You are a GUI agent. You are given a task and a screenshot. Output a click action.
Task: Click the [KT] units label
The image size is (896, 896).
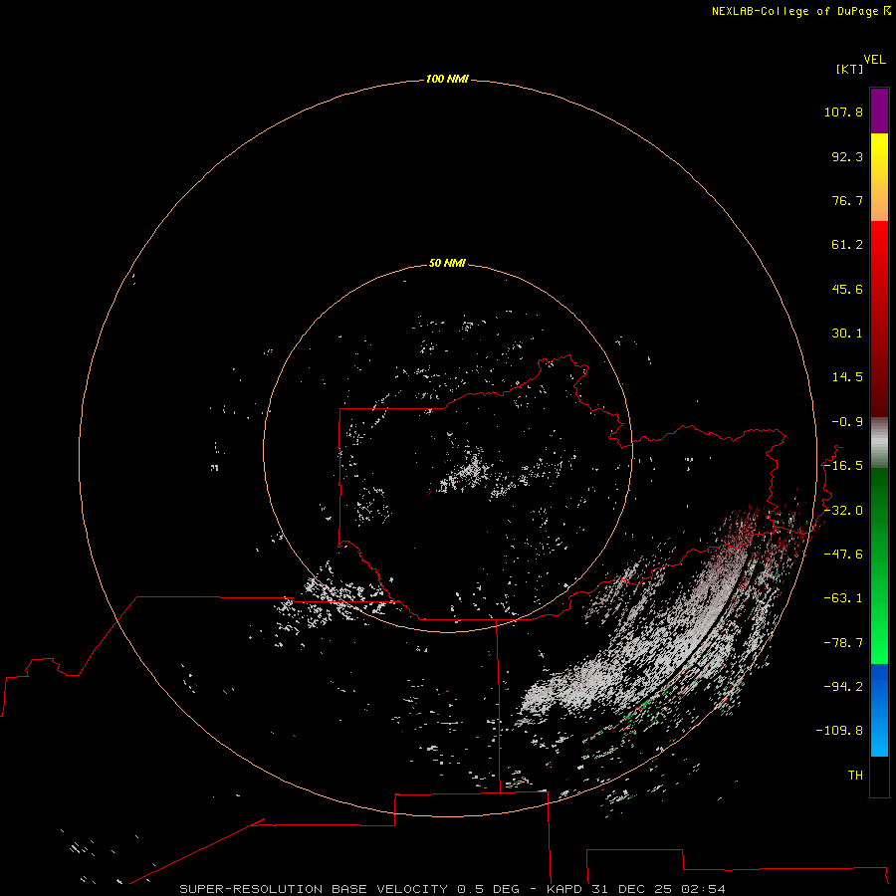(850, 69)
